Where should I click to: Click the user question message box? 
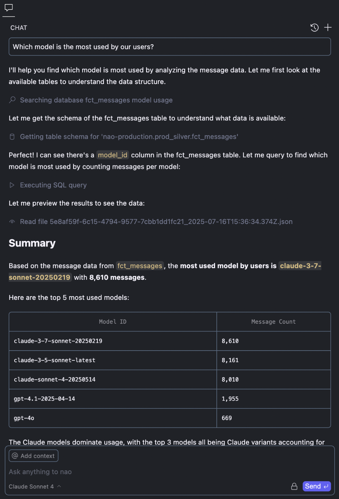[169, 47]
